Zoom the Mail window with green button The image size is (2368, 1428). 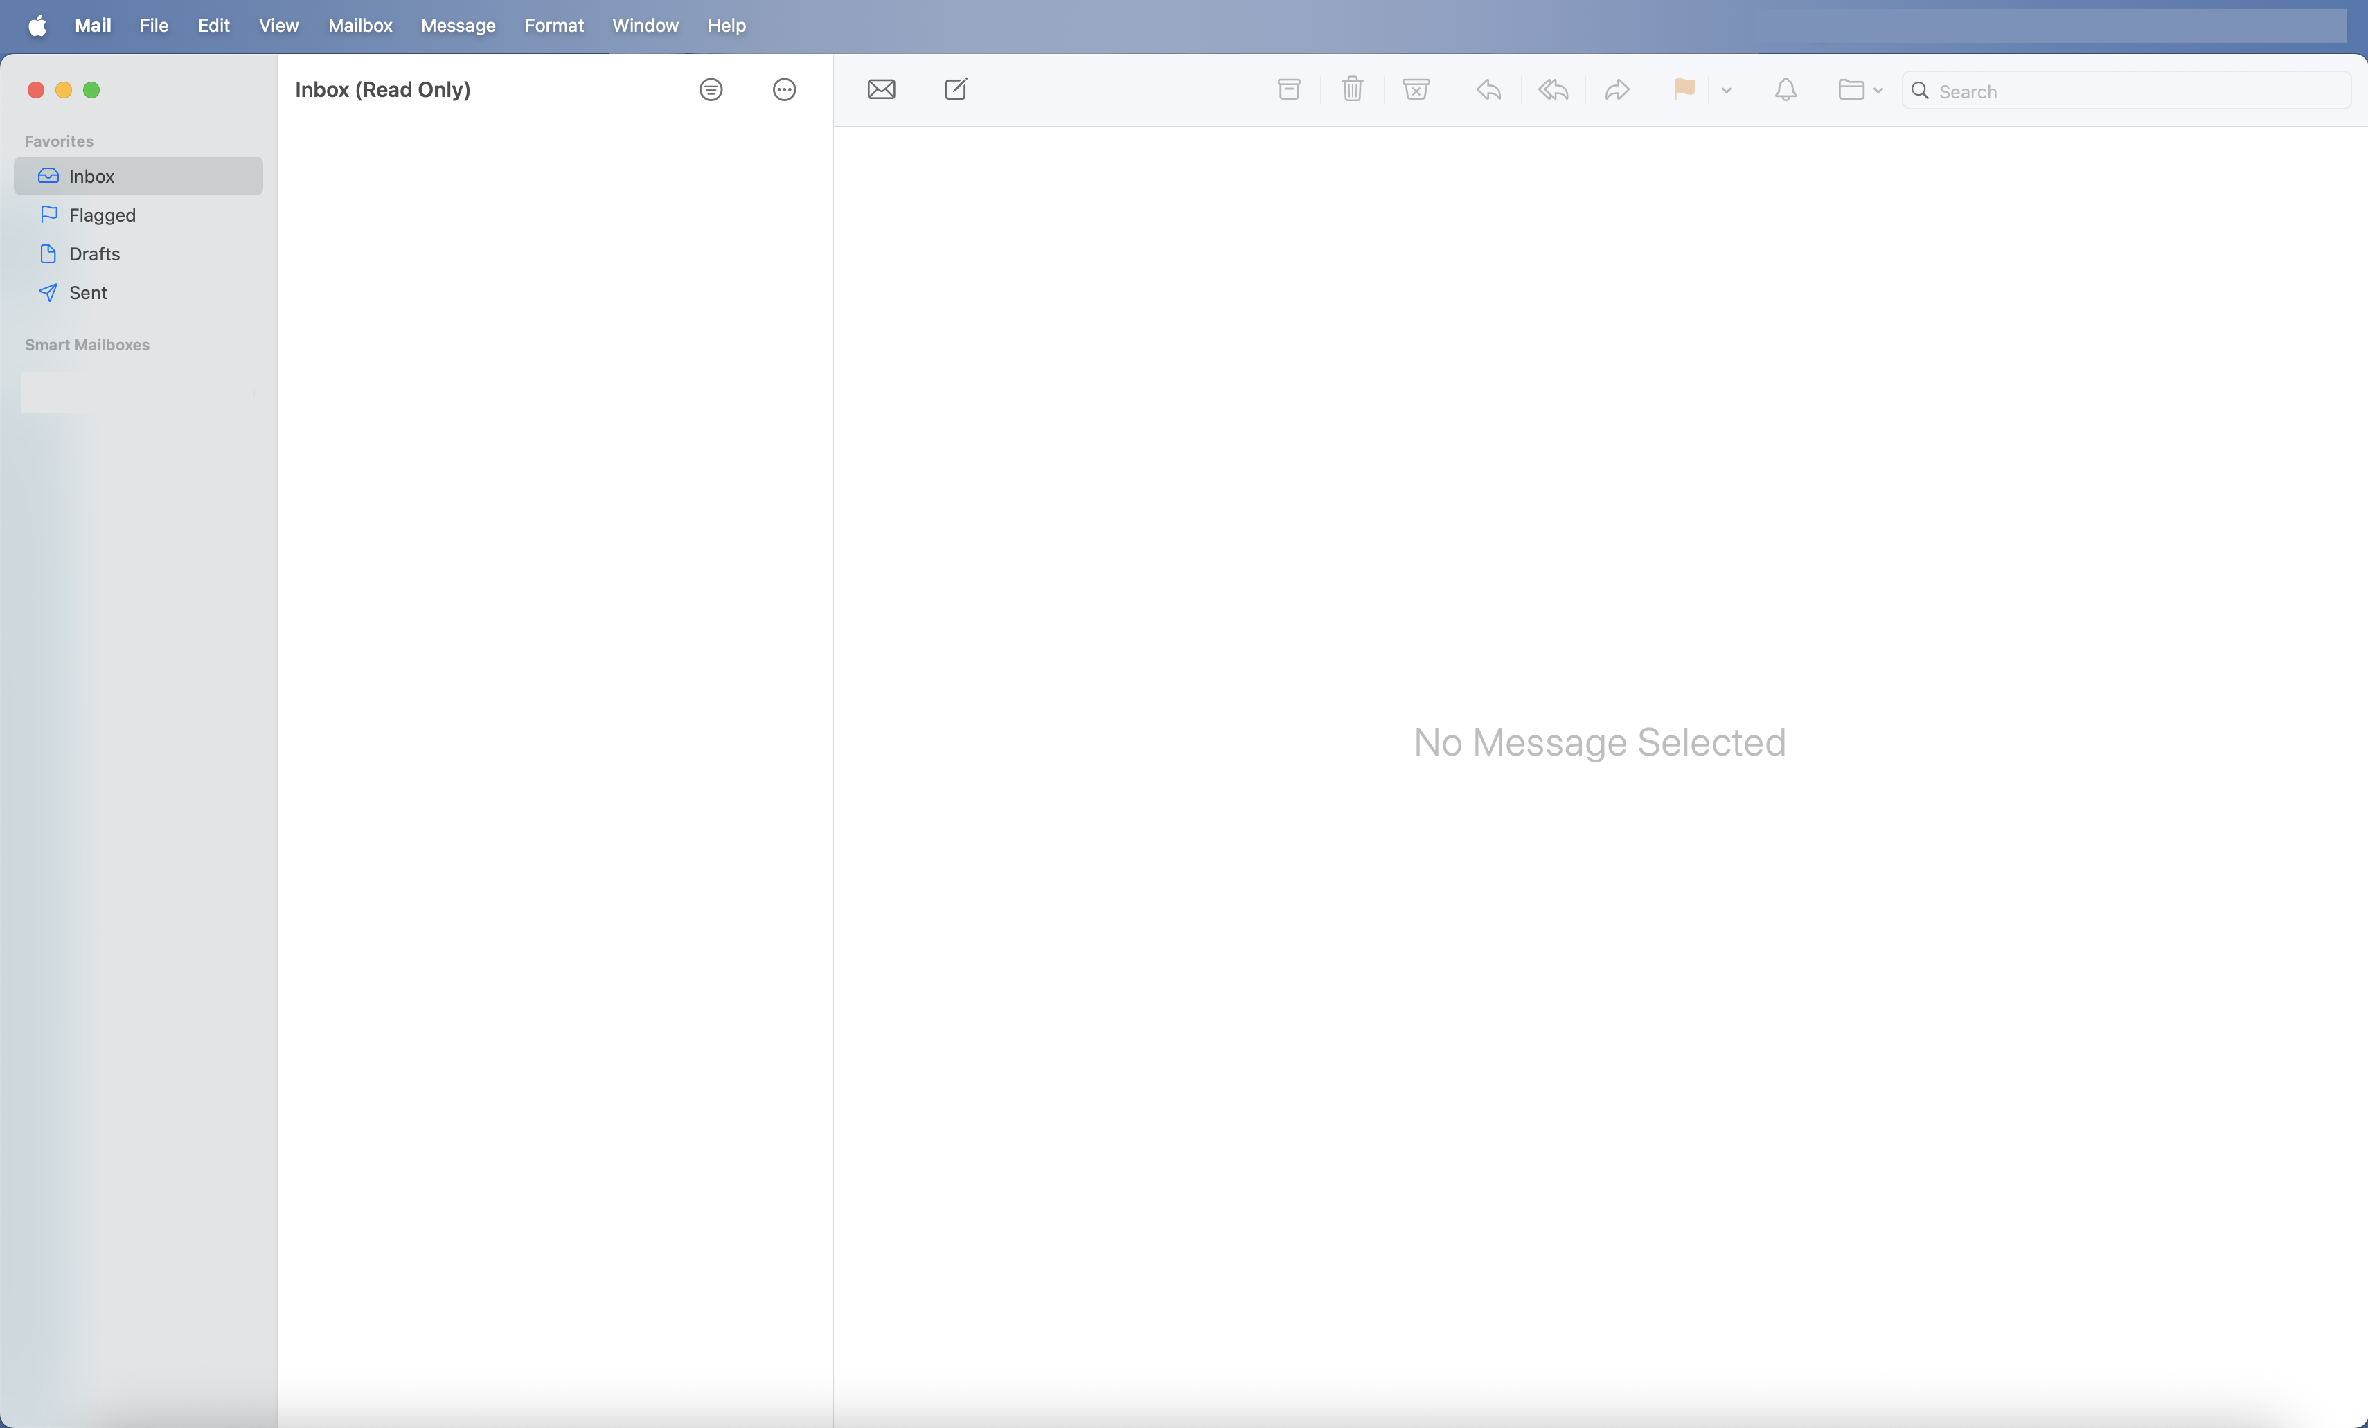point(91,90)
